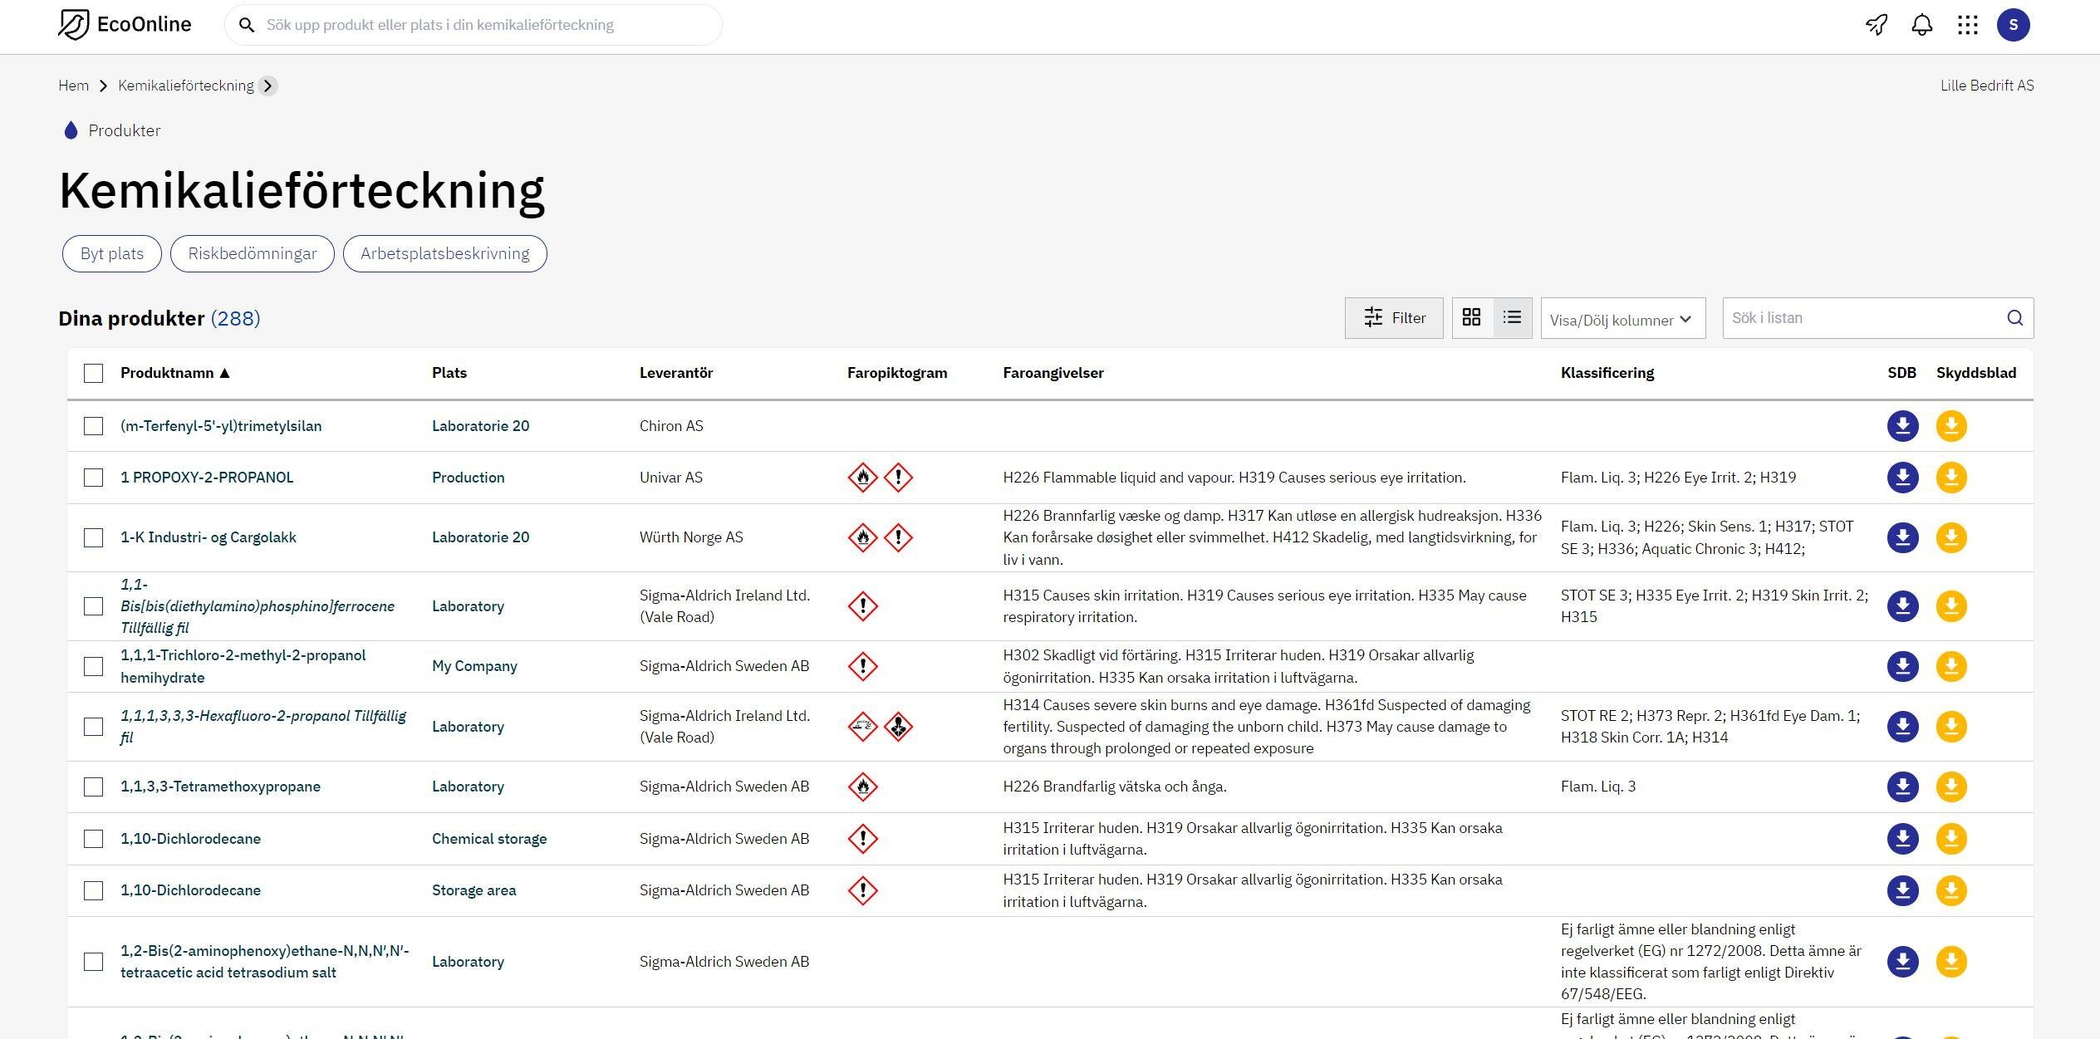The height and width of the screenshot is (1039, 2100).
Task: Click the search icon in Sök i listan
Action: point(2015,318)
